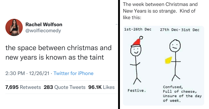Click the "27th Dec-31st Dec" label
Viewport: 209px width, 109px height.
coord(179,30)
